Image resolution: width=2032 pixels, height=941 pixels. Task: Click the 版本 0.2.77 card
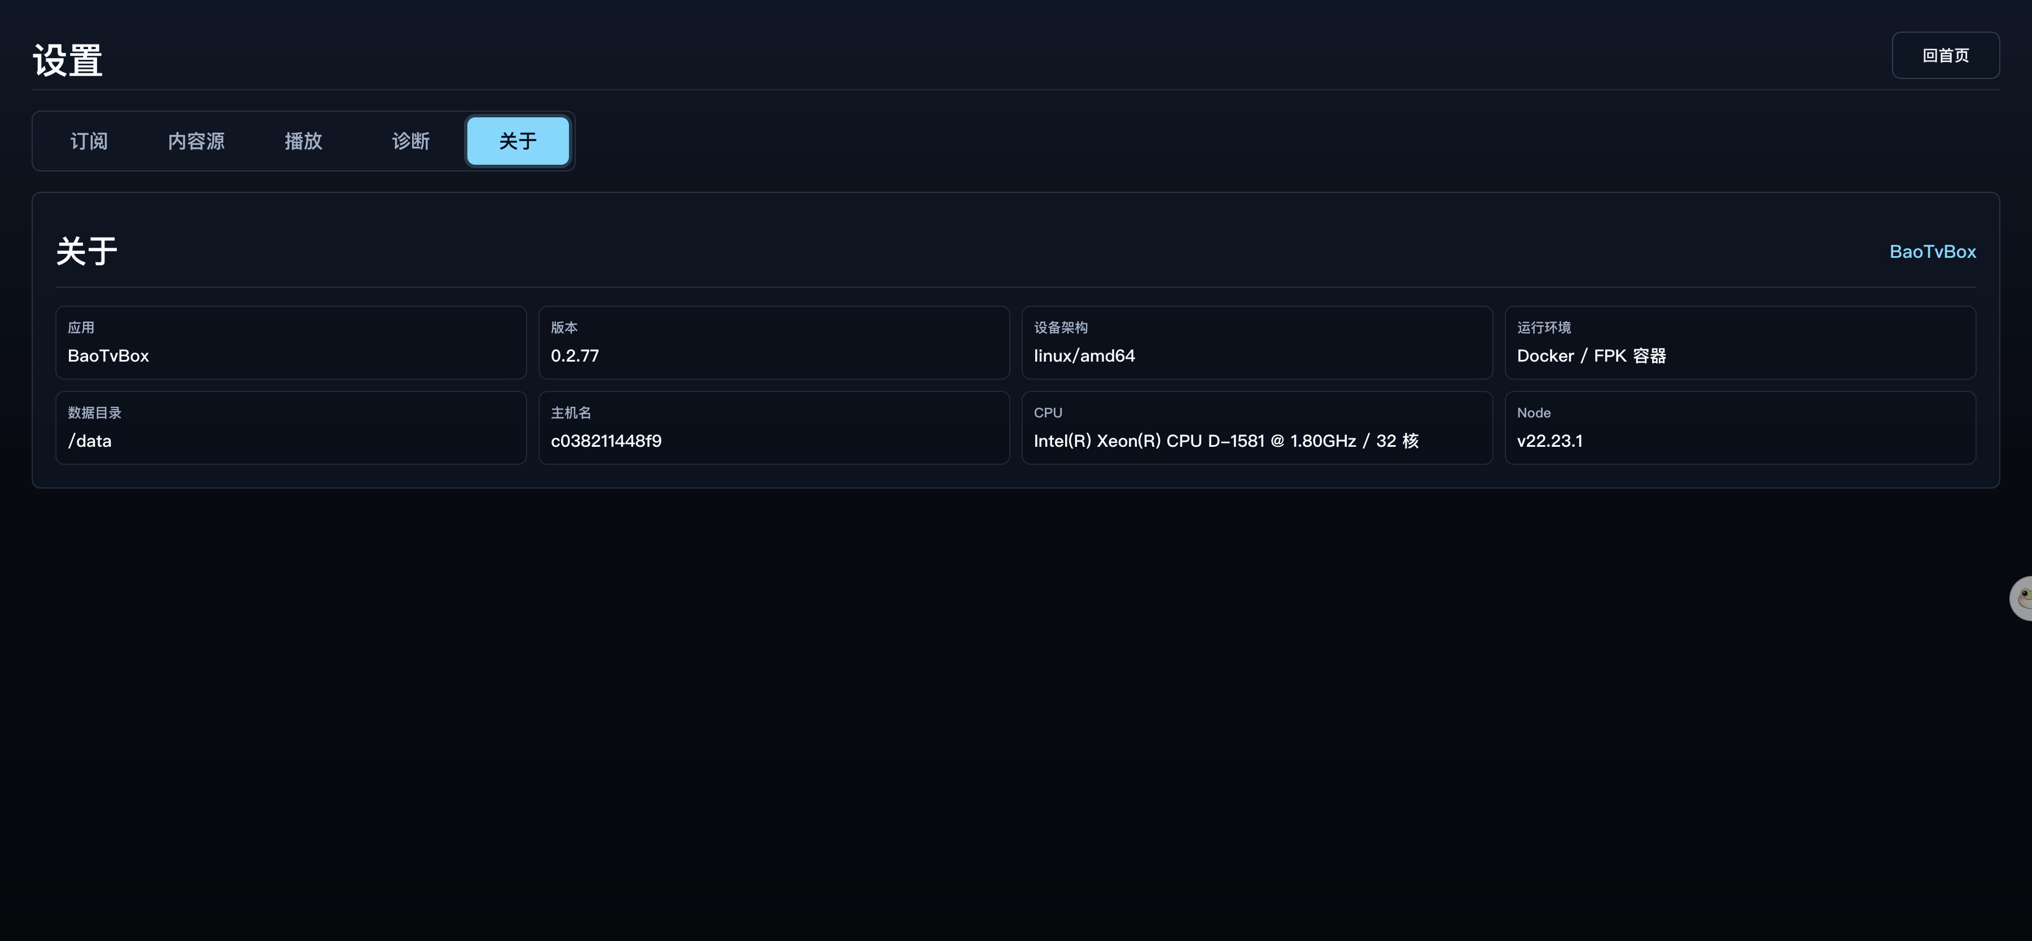[774, 343]
